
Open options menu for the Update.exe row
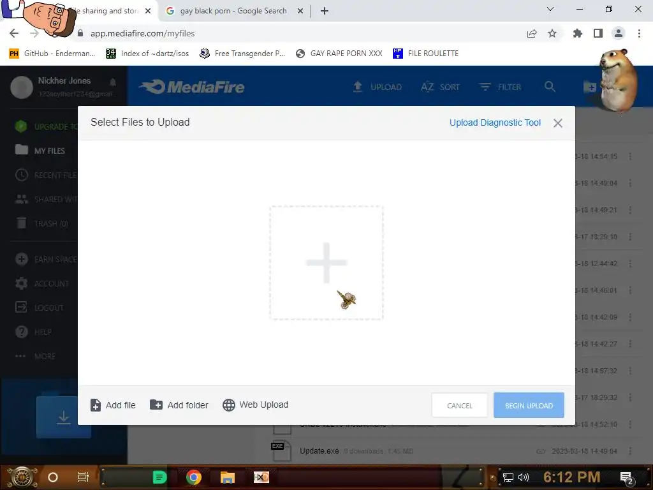(630, 451)
